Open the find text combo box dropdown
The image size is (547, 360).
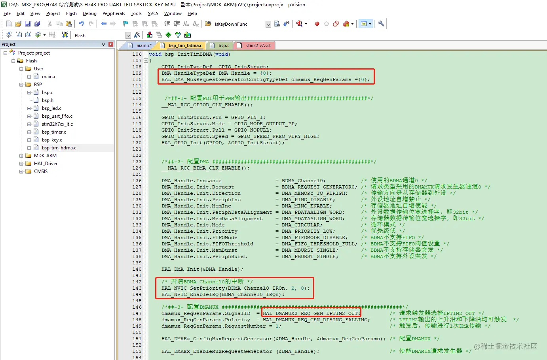click(x=268, y=24)
